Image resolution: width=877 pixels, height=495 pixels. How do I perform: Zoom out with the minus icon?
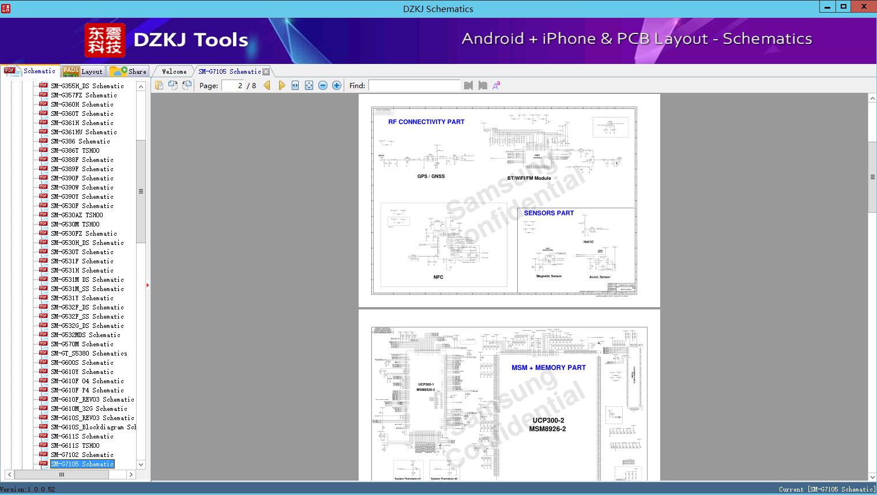(323, 85)
